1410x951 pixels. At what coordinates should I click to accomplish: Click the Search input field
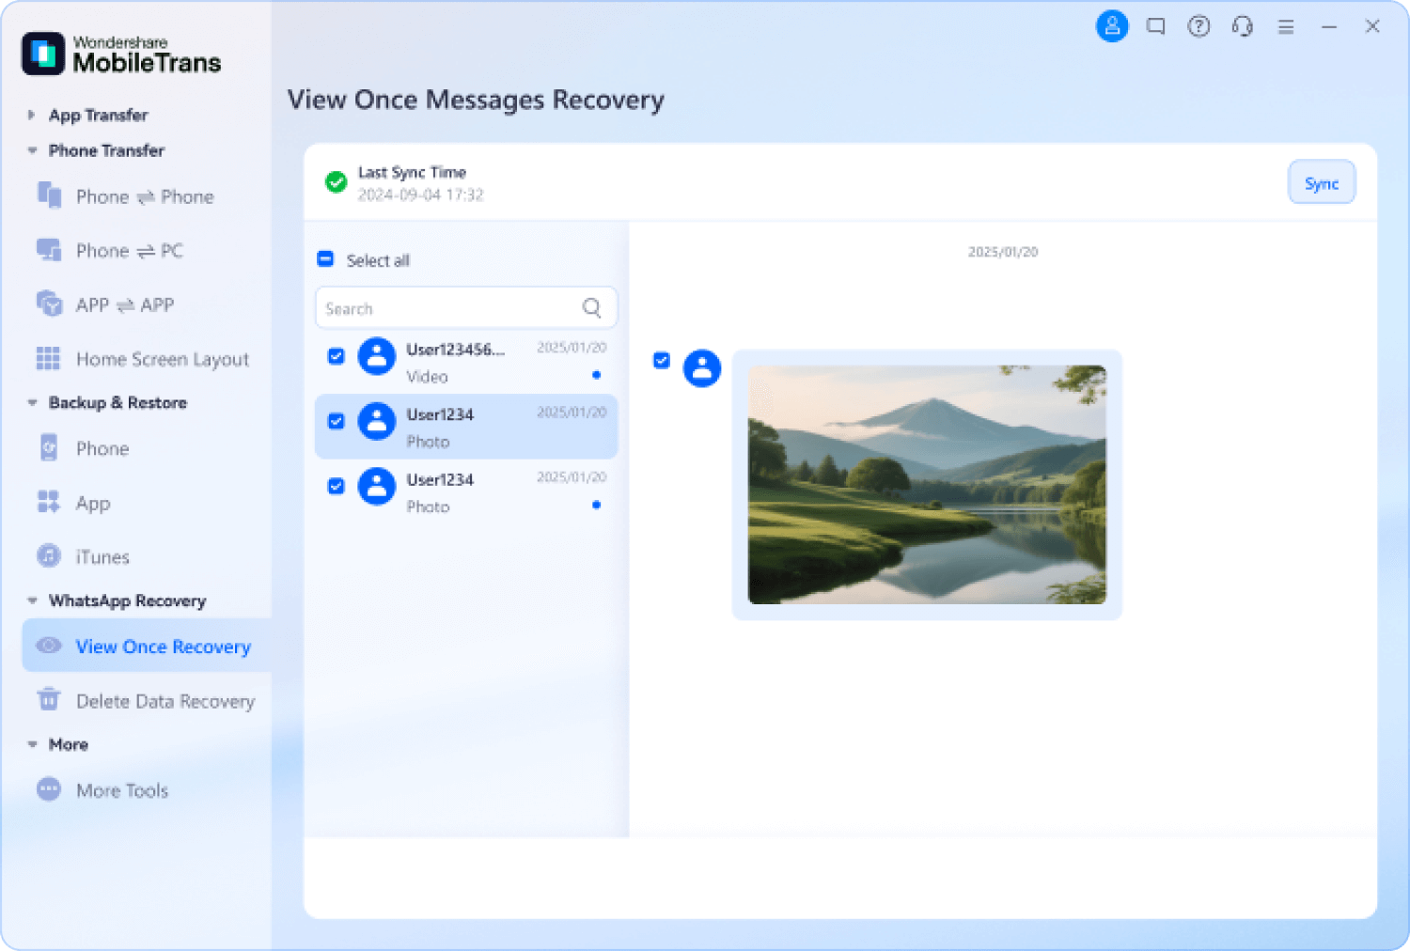[x=446, y=308]
